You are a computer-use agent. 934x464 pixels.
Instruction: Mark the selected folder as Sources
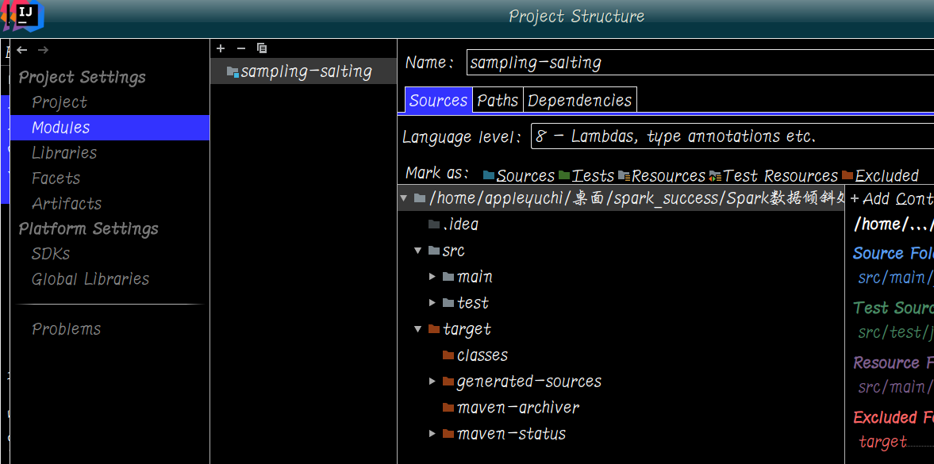(x=525, y=175)
